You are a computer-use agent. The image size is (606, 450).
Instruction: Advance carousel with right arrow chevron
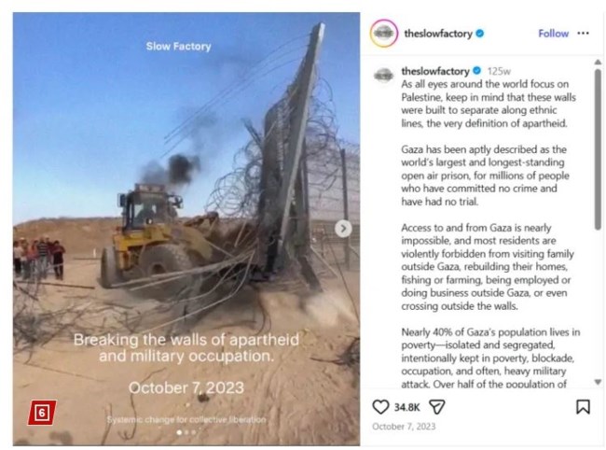tap(343, 229)
